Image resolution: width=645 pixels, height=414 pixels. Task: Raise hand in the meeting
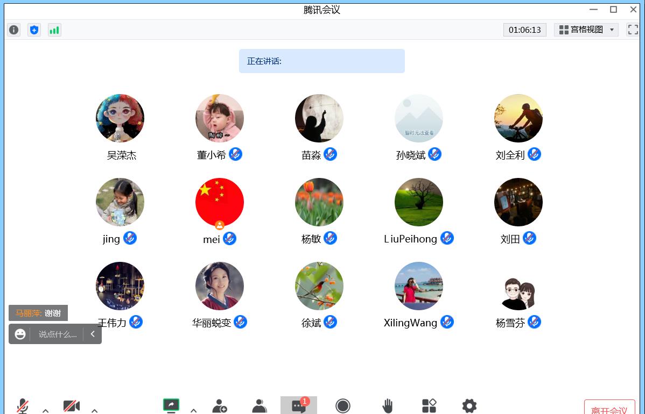click(x=387, y=406)
